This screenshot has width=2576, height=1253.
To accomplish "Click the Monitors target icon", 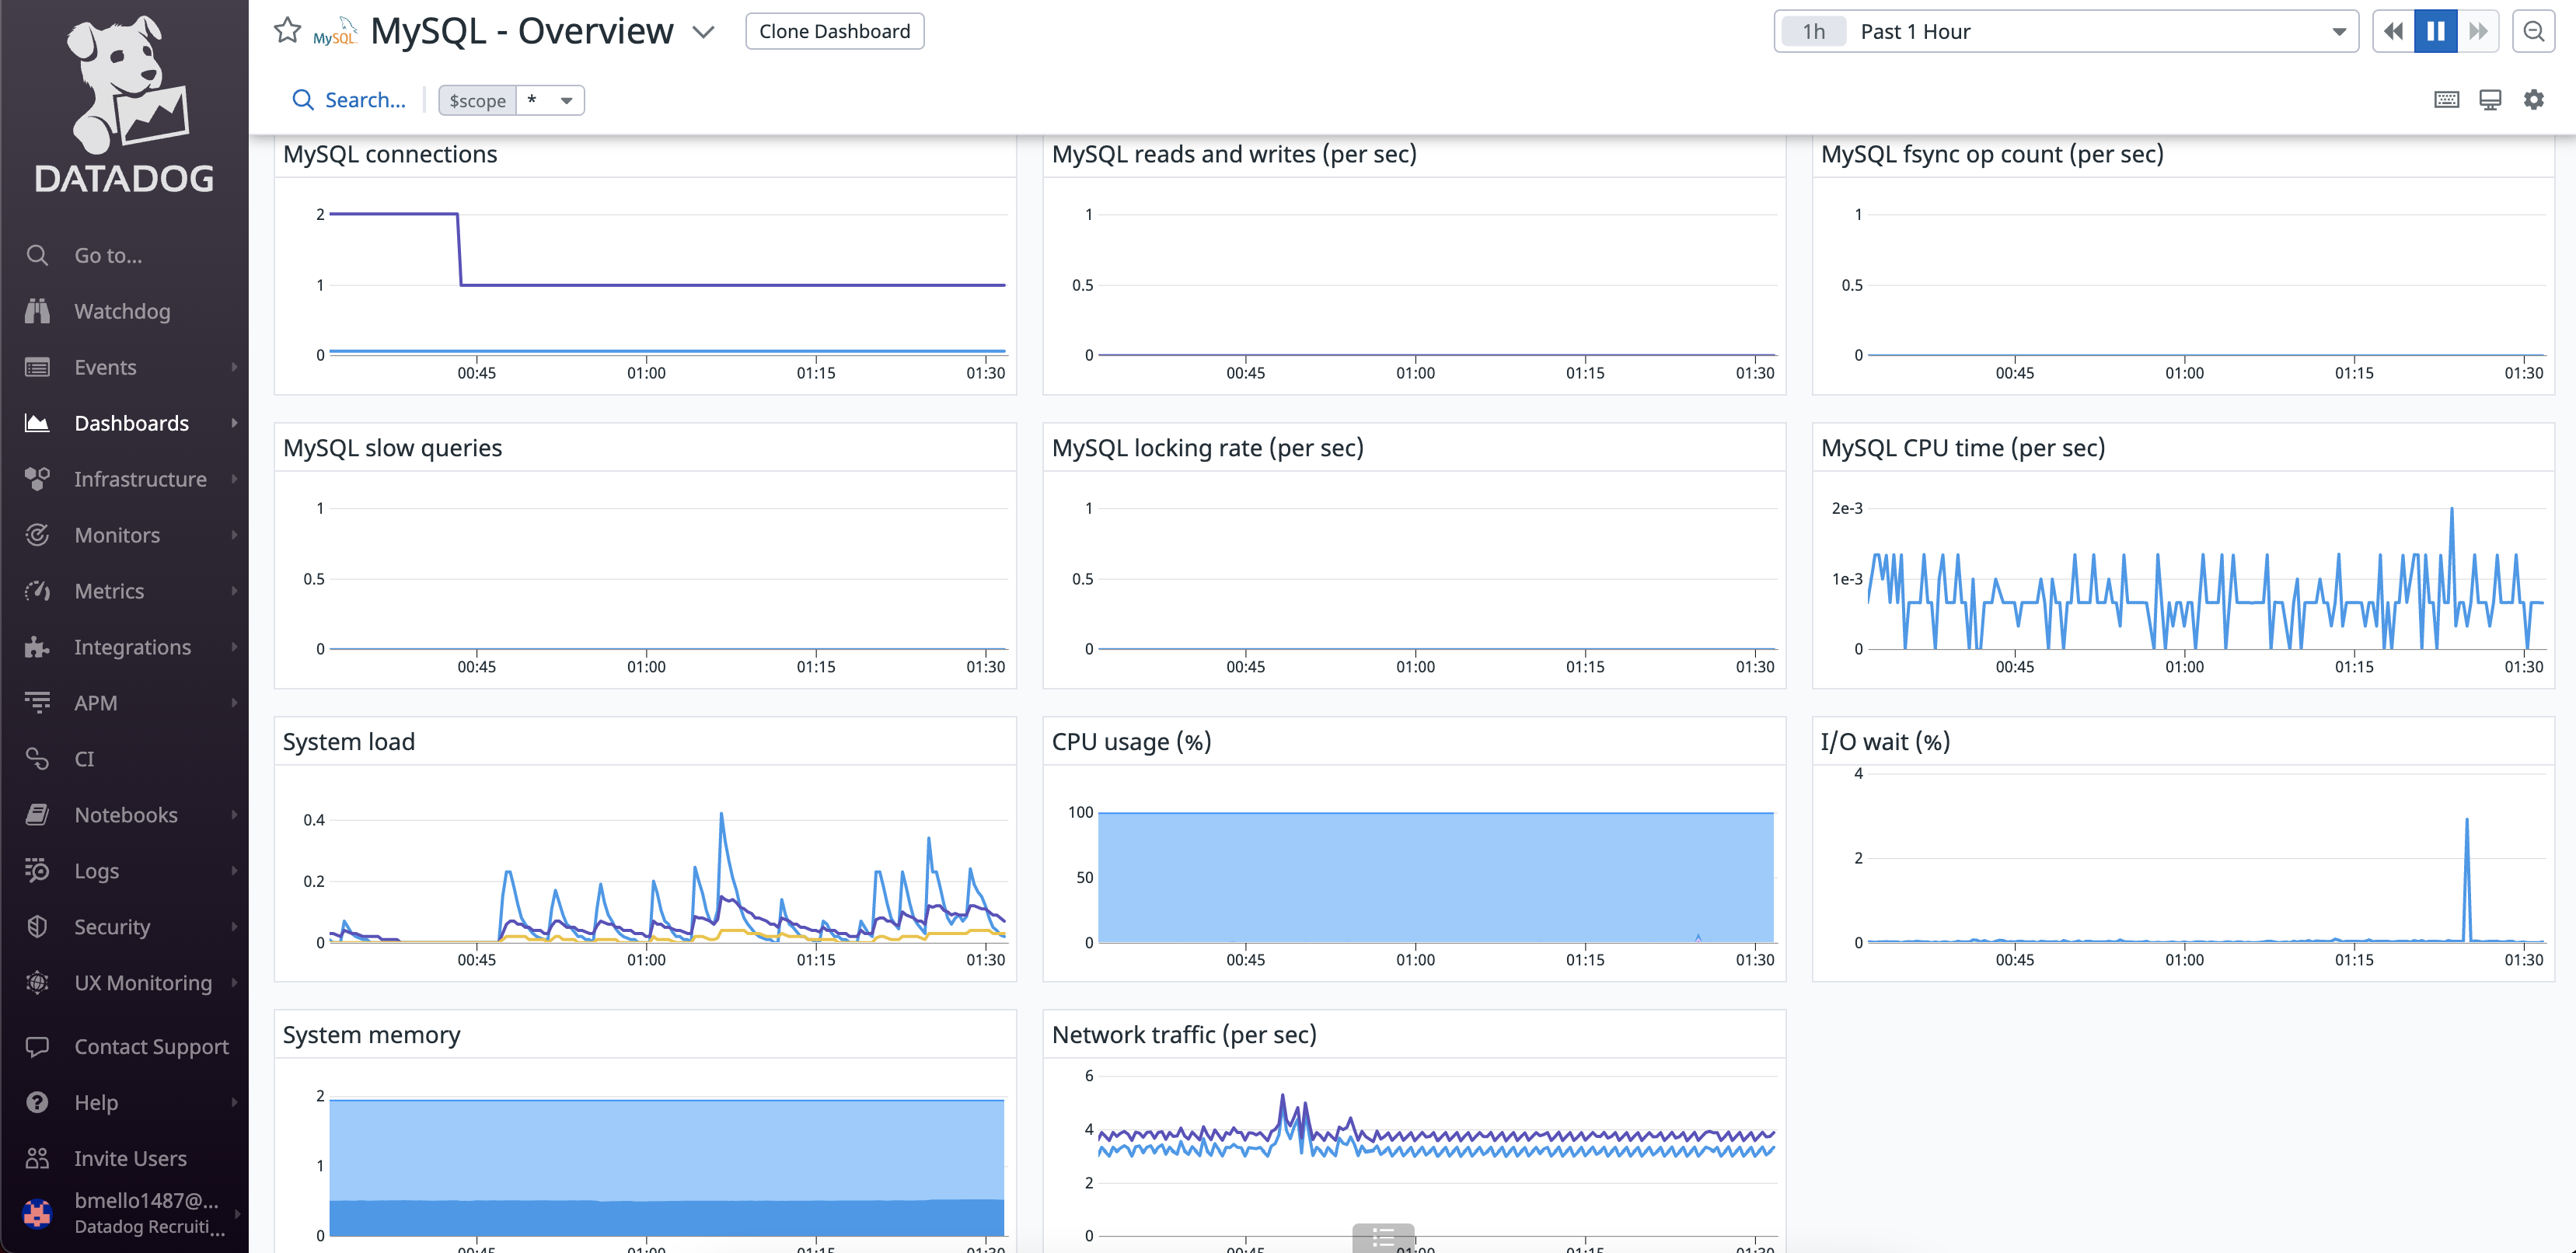I will point(37,535).
